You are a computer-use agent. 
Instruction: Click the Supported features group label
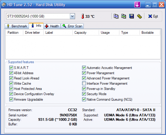coord(21,62)
